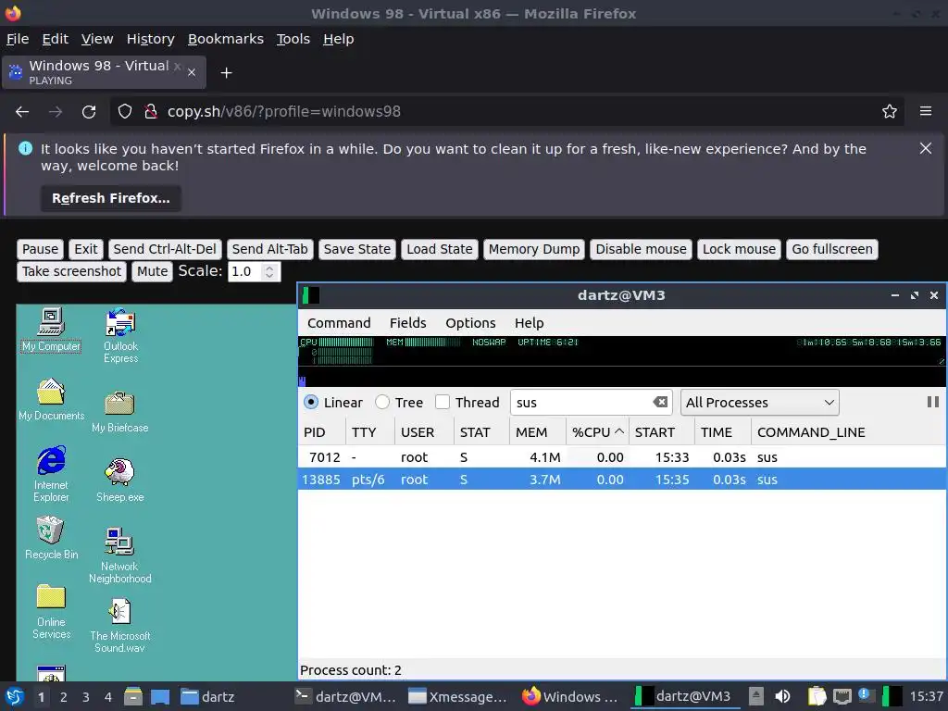Select Sheep.exe desktop icon

coord(119,480)
